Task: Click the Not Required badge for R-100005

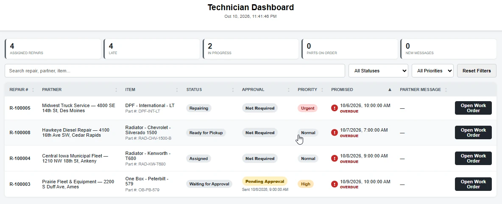Action: click(x=260, y=108)
